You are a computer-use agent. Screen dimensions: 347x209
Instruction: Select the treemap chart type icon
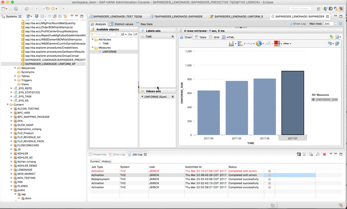pyautogui.click(x=277, y=44)
